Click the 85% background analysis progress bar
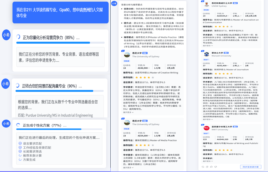Viewport: 268px width, 172px height. pos(60,43)
